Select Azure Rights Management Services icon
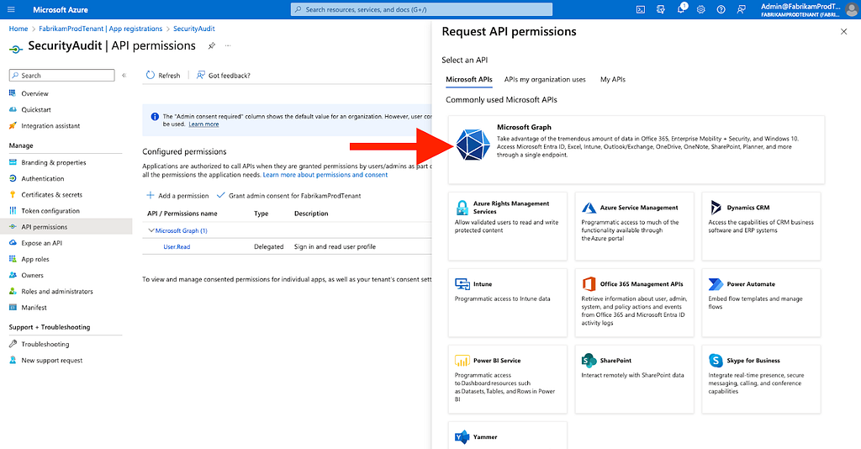Viewport: 861px width, 449px height. coord(462,208)
